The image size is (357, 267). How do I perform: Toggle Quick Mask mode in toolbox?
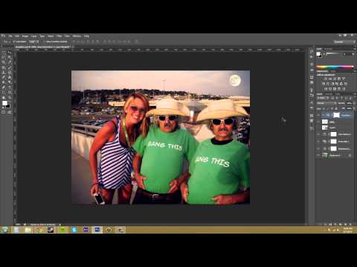point(3,112)
